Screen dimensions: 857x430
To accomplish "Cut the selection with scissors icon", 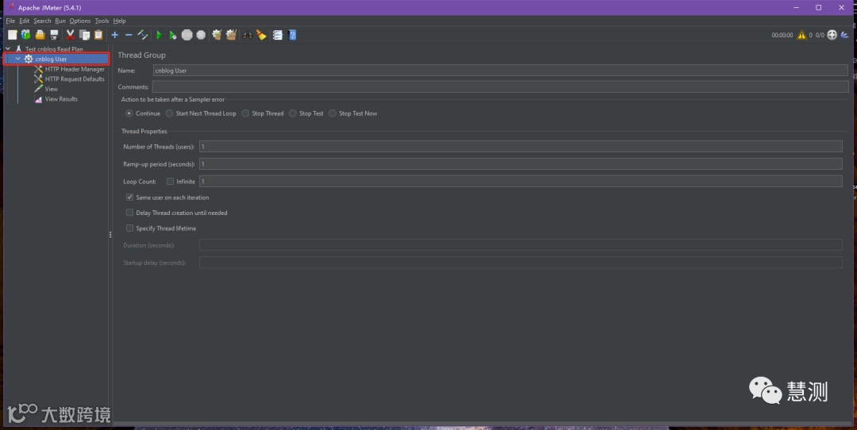I will coord(71,35).
